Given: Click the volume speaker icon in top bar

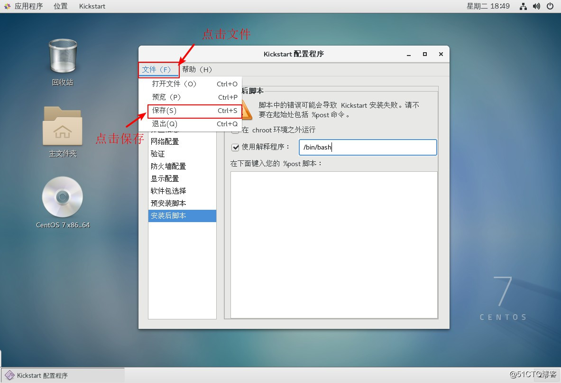Looking at the screenshot, I should click(x=536, y=6).
